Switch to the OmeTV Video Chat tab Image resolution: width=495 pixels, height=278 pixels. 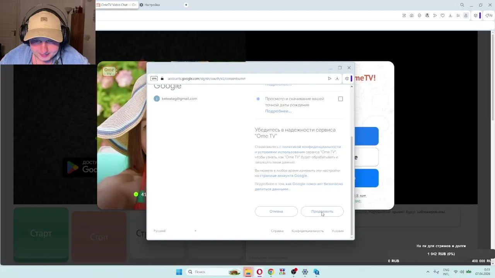click(x=117, y=5)
